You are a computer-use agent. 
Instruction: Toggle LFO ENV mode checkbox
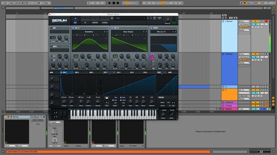coord(113,100)
